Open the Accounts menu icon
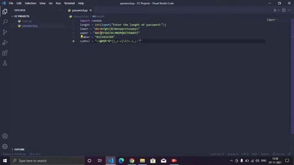 [x=5, y=136]
